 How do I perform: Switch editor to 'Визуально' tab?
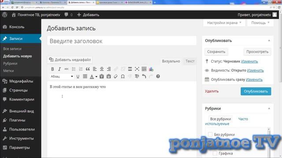click(x=171, y=61)
